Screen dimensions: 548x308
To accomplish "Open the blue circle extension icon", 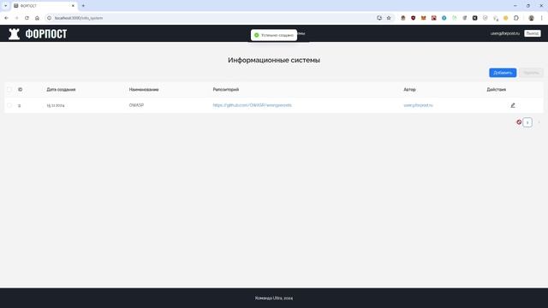I will click(x=444, y=18).
